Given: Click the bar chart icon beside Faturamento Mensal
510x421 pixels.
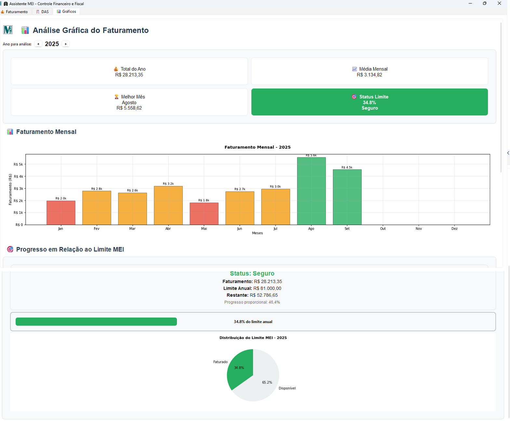Looking at the screenshot, I should point(10,132).
